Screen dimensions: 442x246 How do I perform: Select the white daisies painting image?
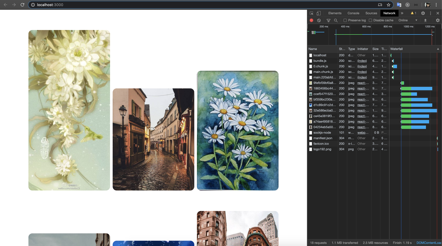238,131
